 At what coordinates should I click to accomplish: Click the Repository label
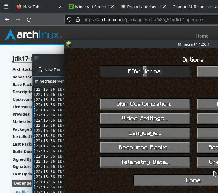pyautogui.click(x=22, y=77)
